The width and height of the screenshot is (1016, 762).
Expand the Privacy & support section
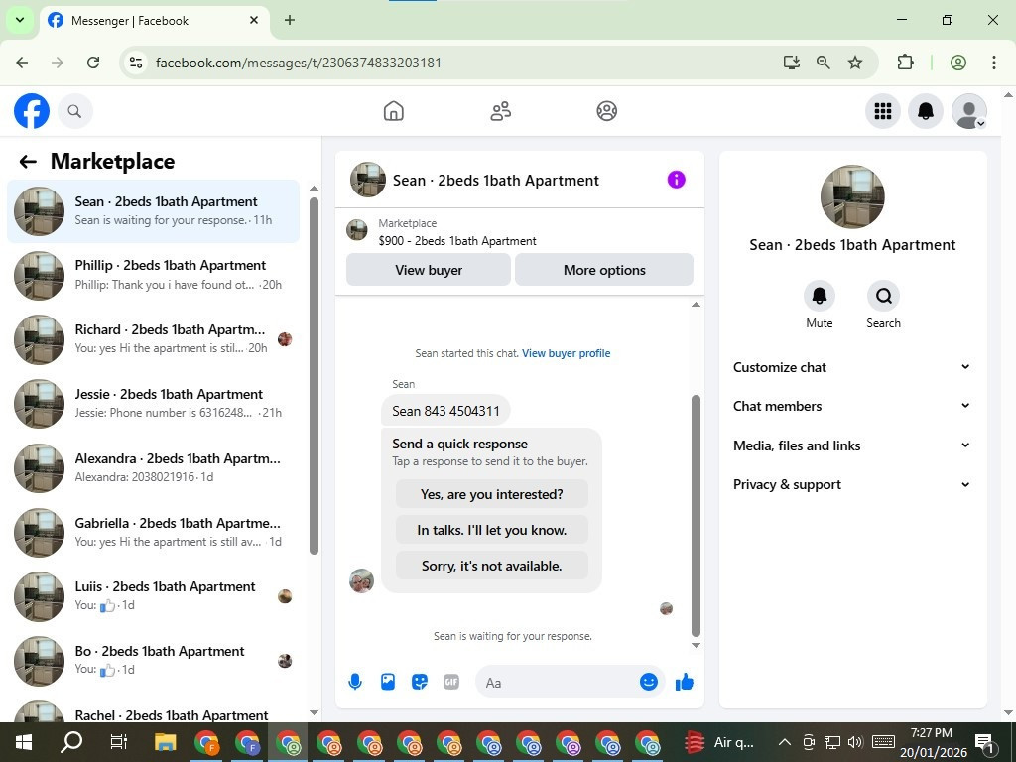click(852, 484)
